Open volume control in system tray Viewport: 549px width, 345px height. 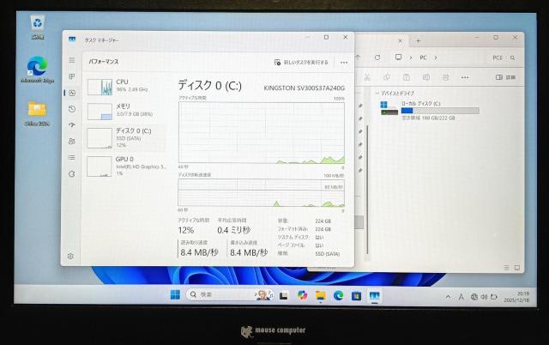point(484,297)
